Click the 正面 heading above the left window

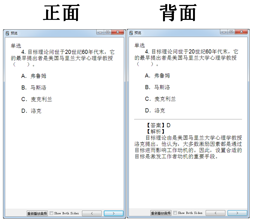[61, 13]
